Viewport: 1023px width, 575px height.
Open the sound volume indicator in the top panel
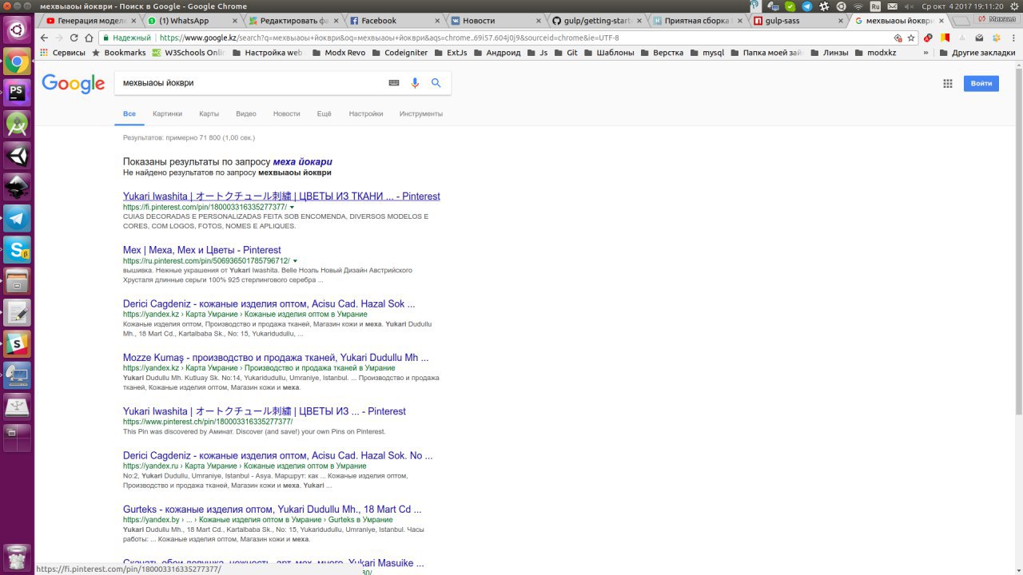(x=910, y=6)
